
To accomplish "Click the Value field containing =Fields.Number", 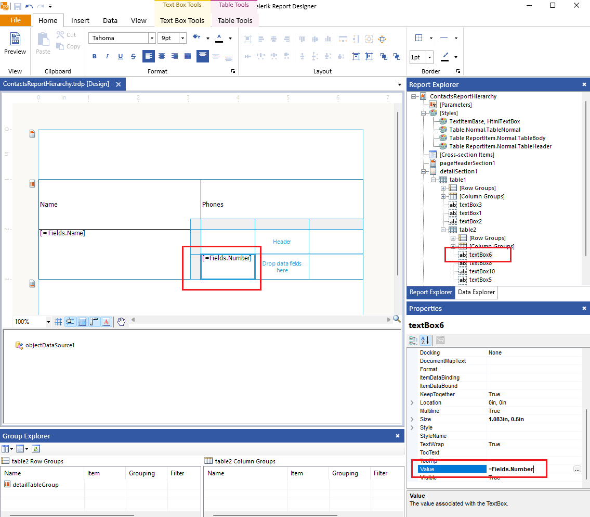I will pyautogui.click(x=517, y=469).
